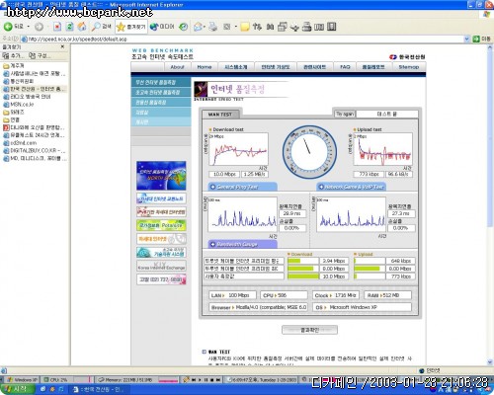Open cd2mt.com favorite entry
This screenshot has width=494, height=395.
20,143
